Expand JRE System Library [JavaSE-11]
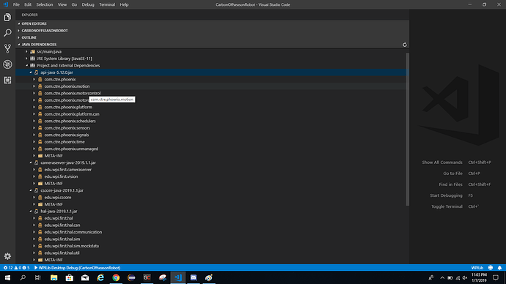The width and height of the screenshot is (506, 284). click(x=26, y=59)
